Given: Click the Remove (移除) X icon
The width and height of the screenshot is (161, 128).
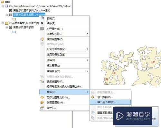Looking at the screenshot, I should click(x=42, y=23).
